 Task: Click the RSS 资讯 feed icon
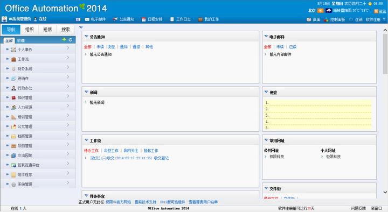point(376,11)
